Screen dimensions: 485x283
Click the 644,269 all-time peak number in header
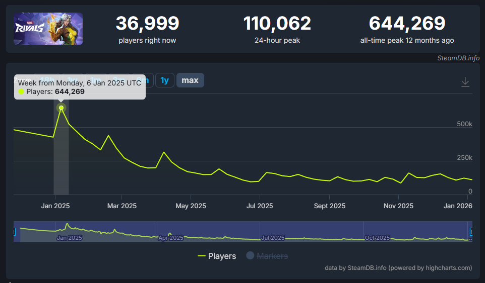pyautogui.click(x=407, y=23)
